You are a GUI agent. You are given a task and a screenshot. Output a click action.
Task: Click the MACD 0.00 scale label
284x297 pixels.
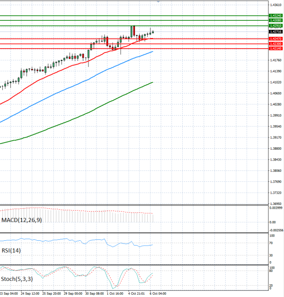(273, 222)
